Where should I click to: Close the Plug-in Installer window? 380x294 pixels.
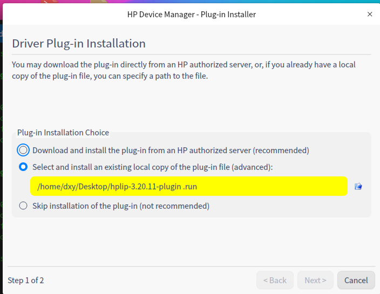click(370, 15)
